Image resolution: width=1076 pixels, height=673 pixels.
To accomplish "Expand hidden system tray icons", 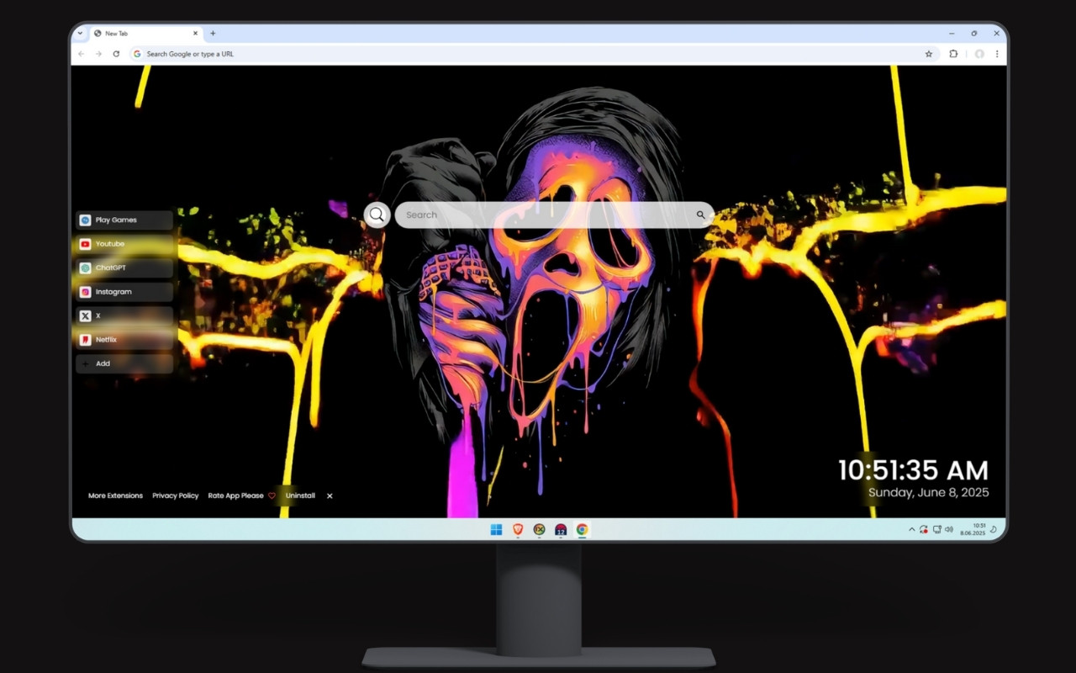I will tap(911, 529).
